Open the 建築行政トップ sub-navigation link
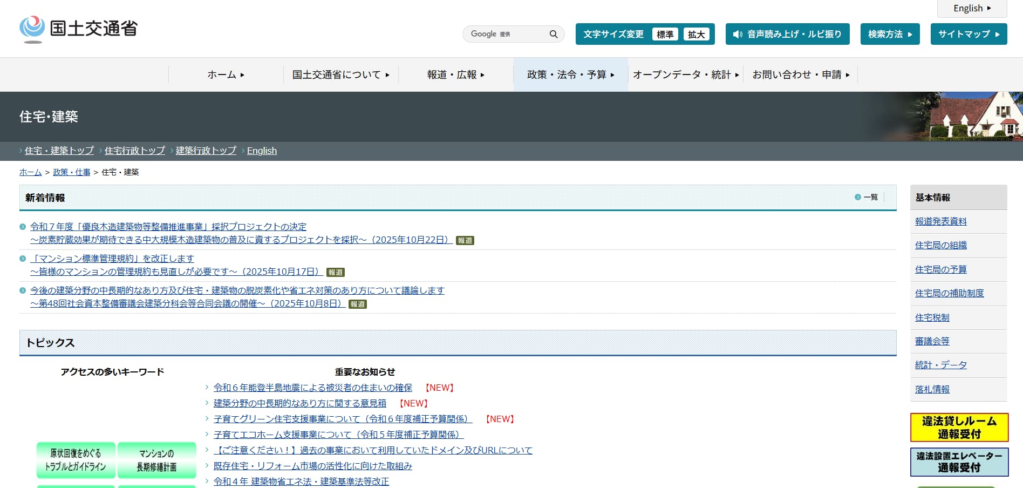The height and width of the screenshot is (488, 1023). tap(206, 151)
